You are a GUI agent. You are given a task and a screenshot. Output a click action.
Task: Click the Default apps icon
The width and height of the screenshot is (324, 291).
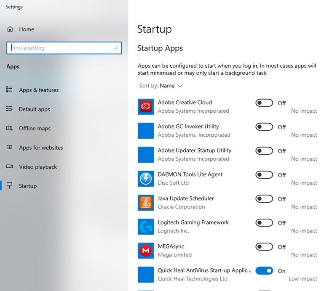point(10,108)
